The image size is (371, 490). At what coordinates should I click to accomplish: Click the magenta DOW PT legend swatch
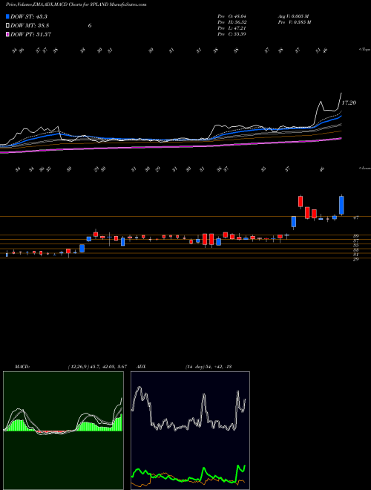8,34
